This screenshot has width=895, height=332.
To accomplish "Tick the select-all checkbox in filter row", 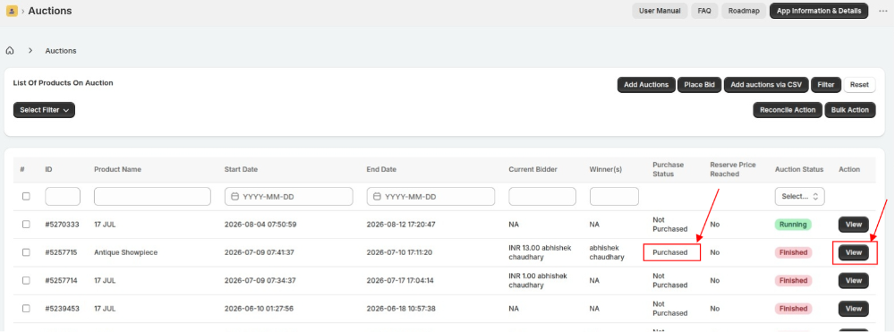I will [x=26, y=196].
